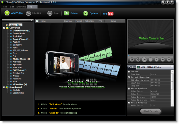
Task: Click the Clone2Go logo in the title bar
Action: click(x=2, y=2)
